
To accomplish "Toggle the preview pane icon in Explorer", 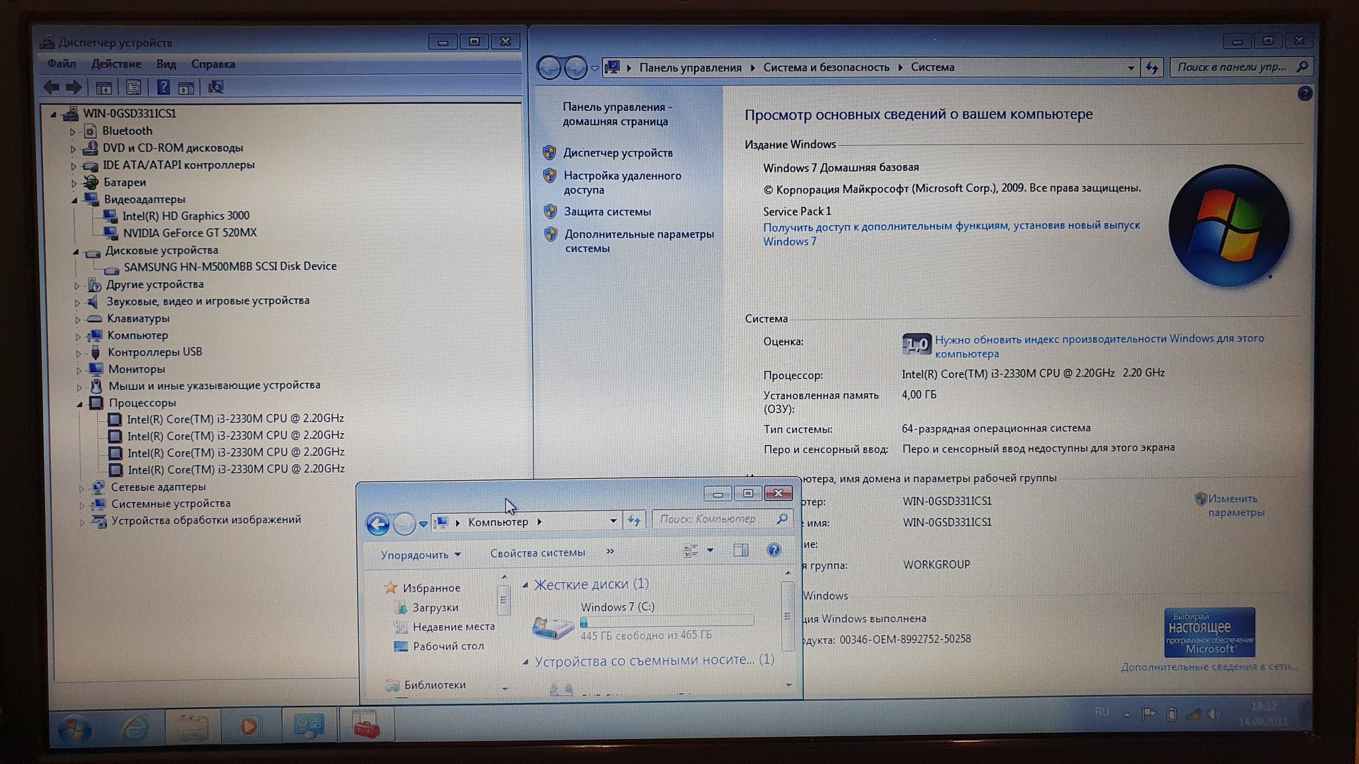I will (741, 550).
